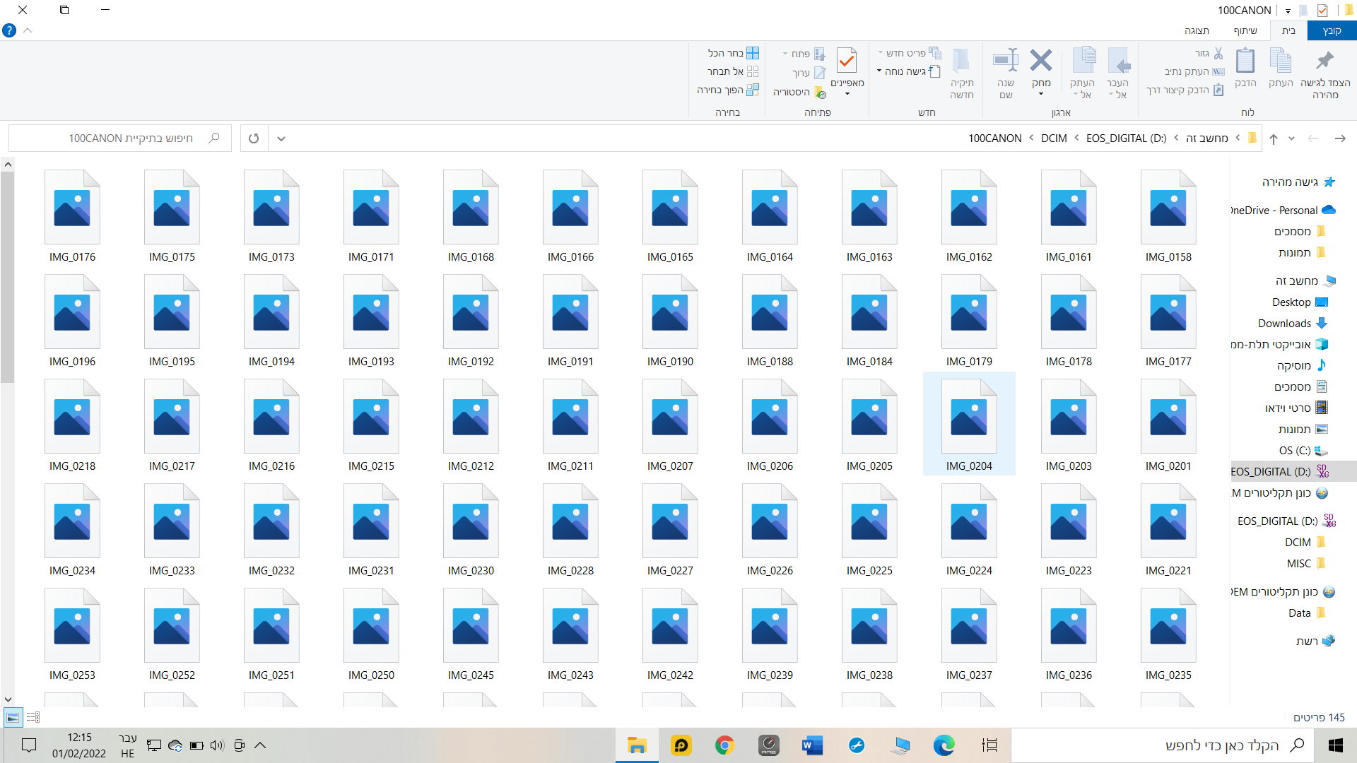Click the refresh icon beside the address bar

(x=254, y=138)
